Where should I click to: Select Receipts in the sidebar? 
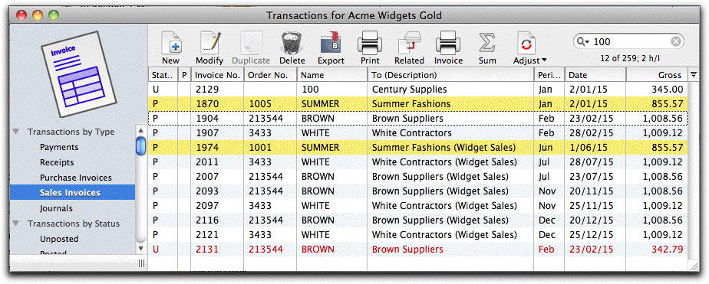click(x=57, y=162)
